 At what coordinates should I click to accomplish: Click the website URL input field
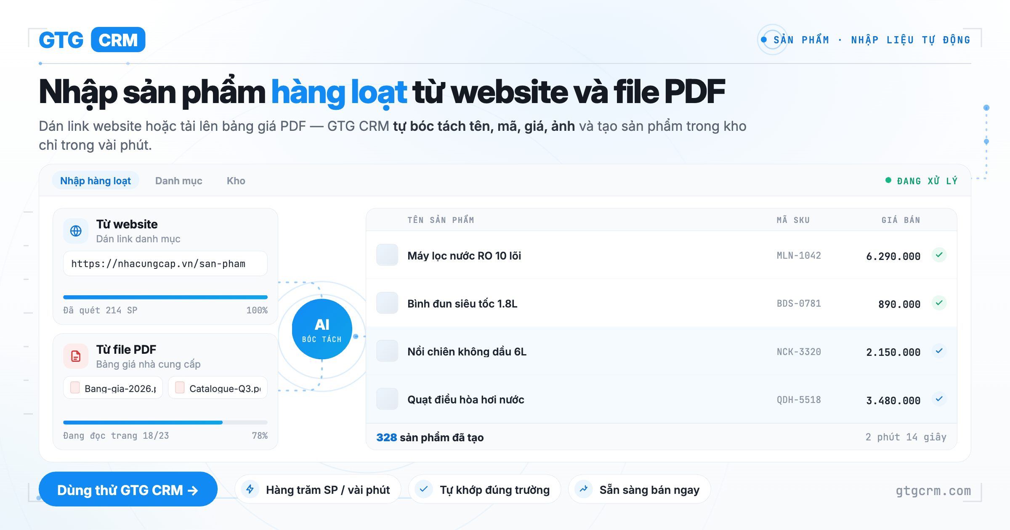pyautogui.click(x=165, y=264)
